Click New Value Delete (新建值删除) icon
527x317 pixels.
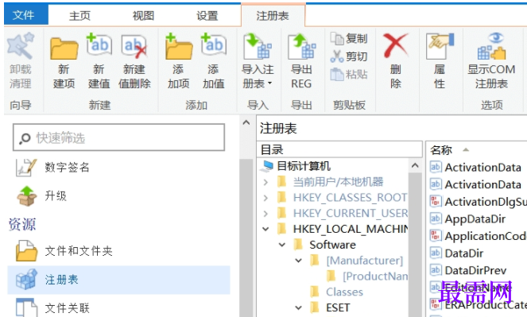point(134,47)
